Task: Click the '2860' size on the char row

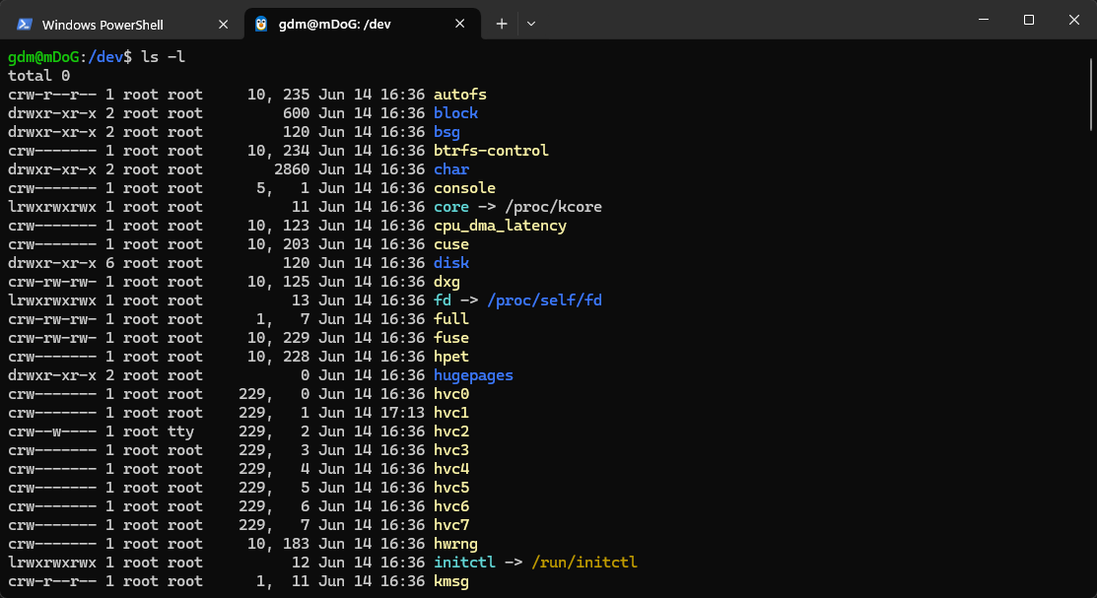Action: point(292,169)
